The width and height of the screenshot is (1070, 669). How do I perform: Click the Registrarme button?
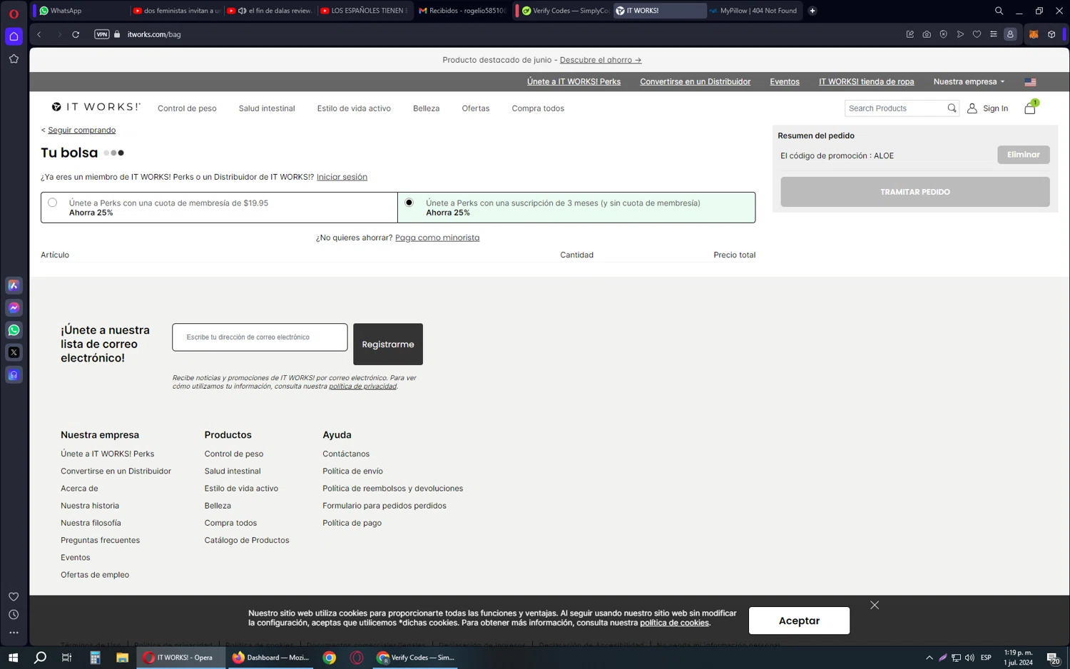click(x=388, y=344)
